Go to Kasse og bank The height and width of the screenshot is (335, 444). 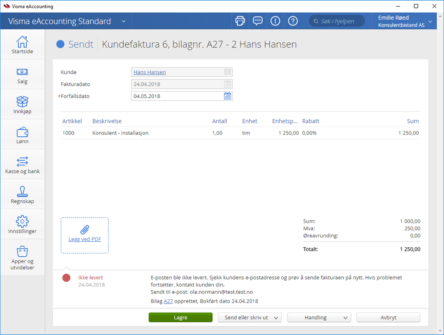pos(22,165)
